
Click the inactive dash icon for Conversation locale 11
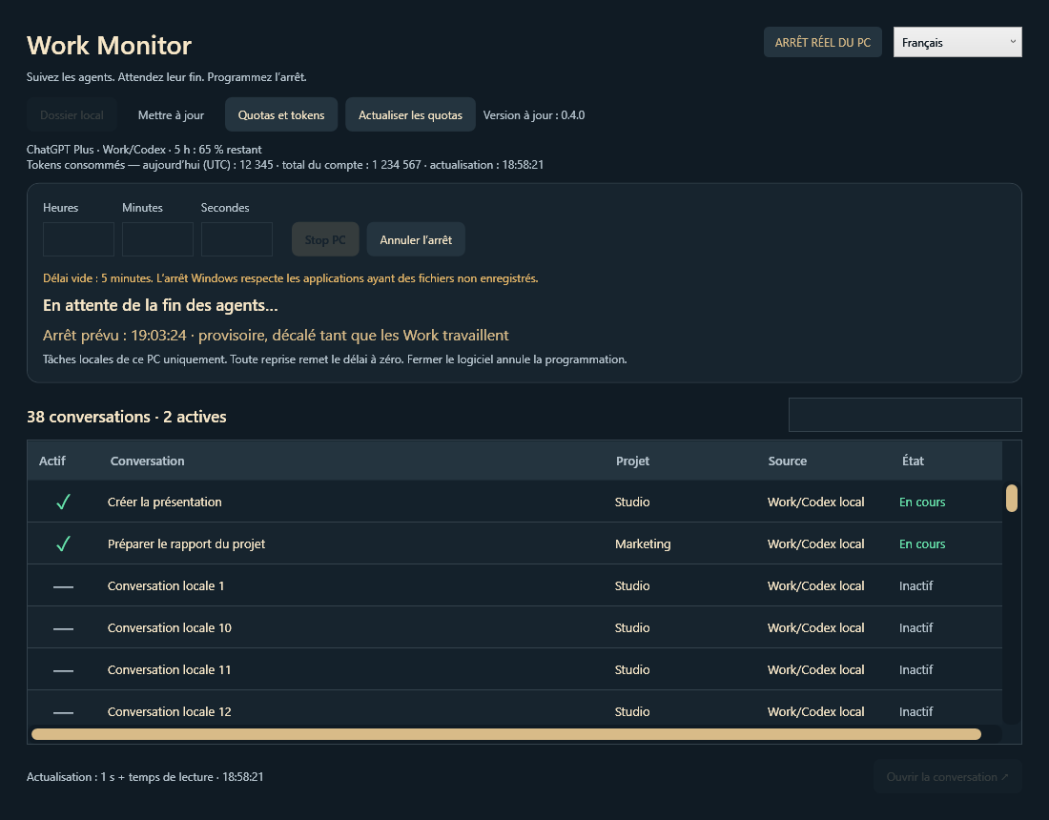[x=63, y=671]
